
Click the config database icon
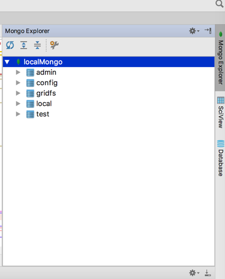[x=30, y=83]
